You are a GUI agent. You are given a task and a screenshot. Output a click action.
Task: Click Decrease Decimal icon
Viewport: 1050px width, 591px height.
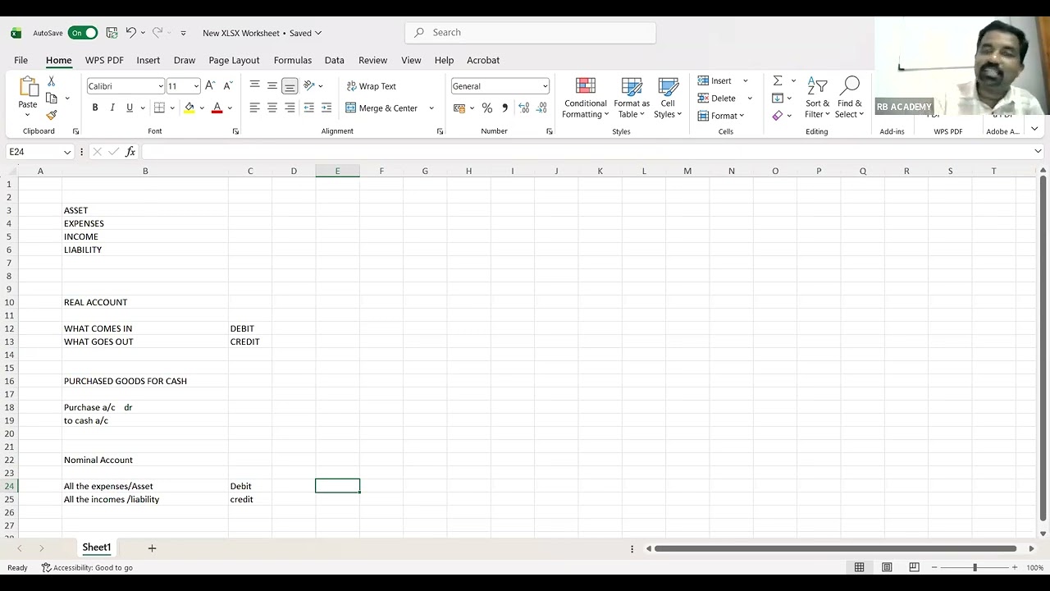coord(542,108)
